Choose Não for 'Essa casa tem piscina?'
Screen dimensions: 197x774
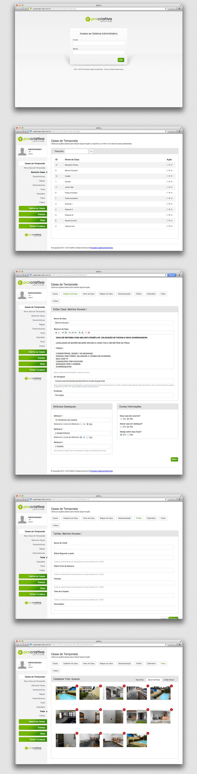coord(128,419)
